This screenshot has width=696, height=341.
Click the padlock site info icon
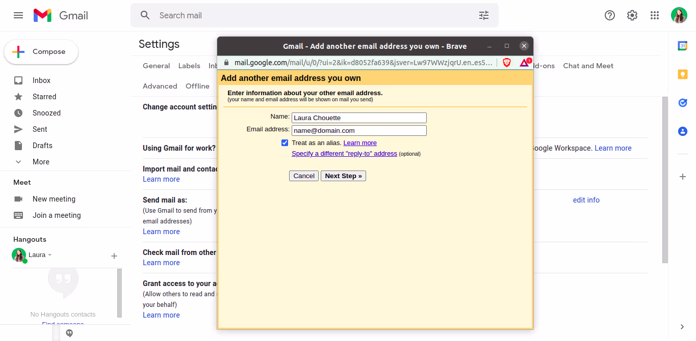227,63
